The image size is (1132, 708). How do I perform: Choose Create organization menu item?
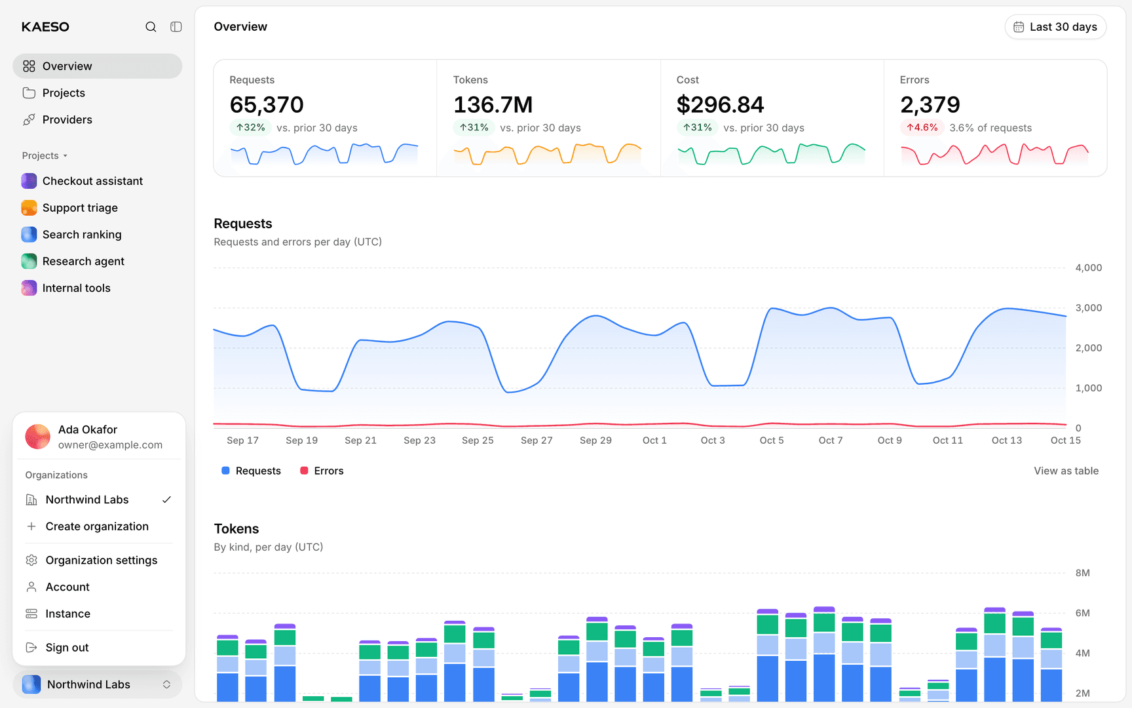click(x=99, y=526)
